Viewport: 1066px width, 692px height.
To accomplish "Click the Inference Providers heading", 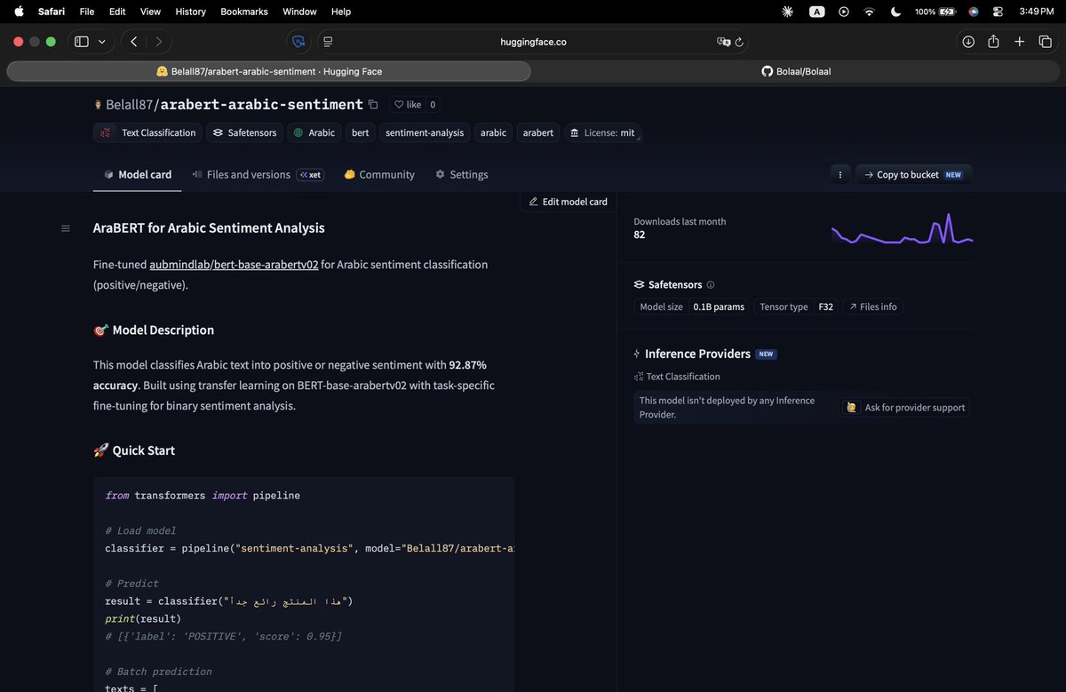I will [x=697, y=354].
